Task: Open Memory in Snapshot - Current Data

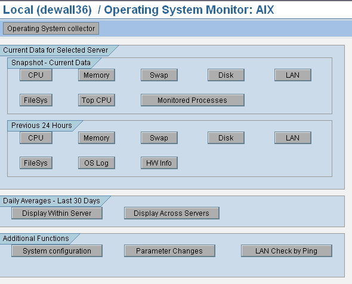Action: coord(97,75)
